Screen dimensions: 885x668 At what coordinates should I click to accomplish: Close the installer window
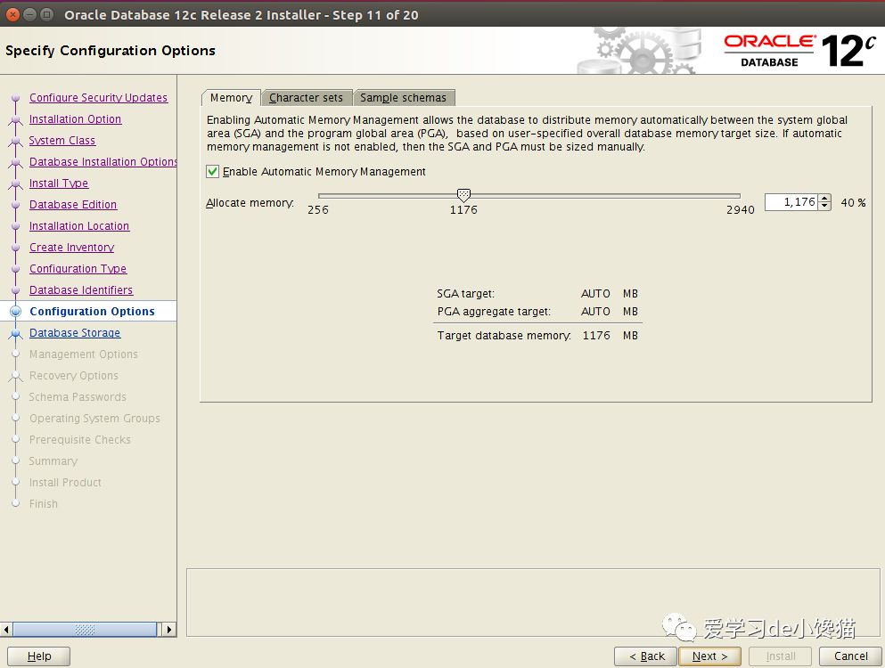pyautogui.click(x=13, y=14)
